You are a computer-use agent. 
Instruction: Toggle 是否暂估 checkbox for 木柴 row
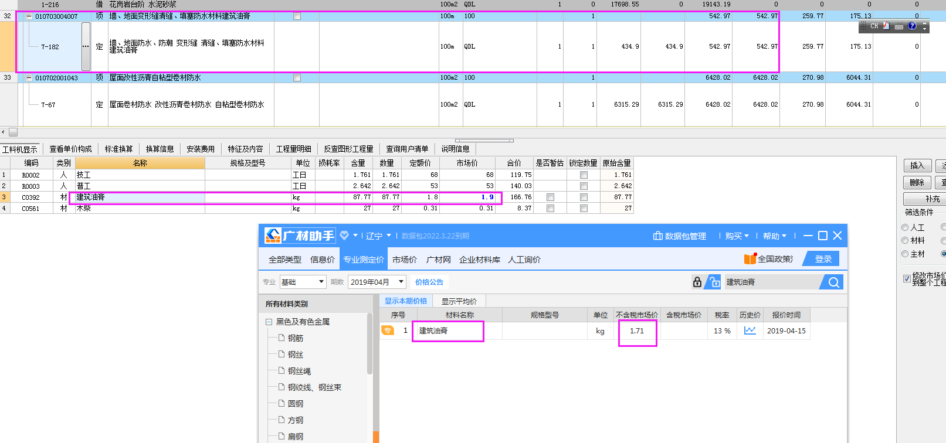[550, 208]
